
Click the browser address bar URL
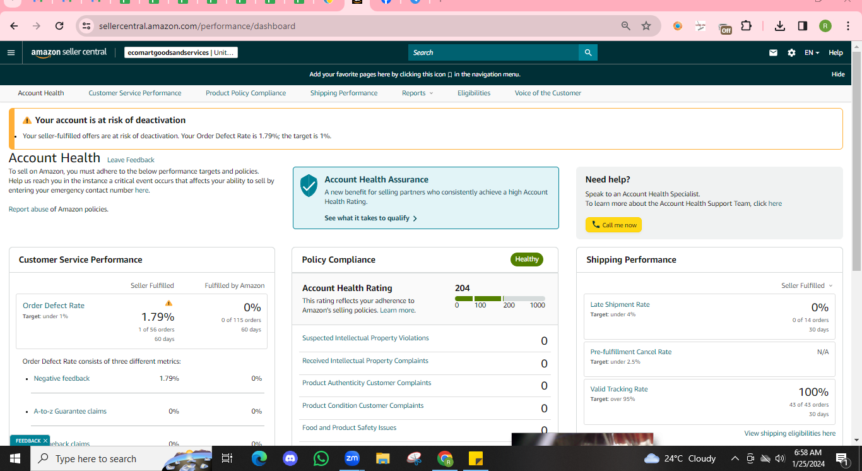pyautogui.click(x=197, y=26)
